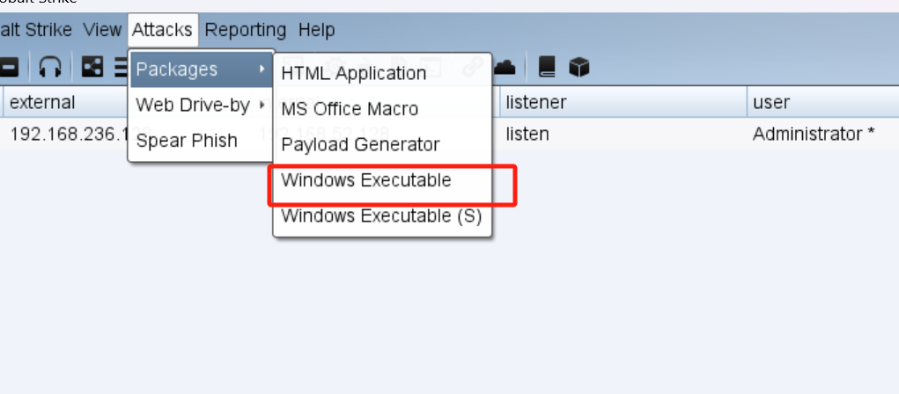Select Windows Executable (S) stageless option
Image resolution: width=899 pixels, height=394 pixels.
[381, 215]
